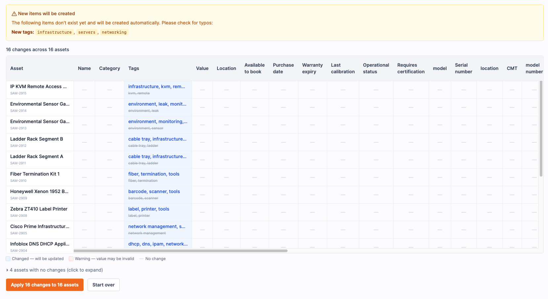Viewport: 548px width, 299px height.
Task: Apply 16 changes to 16 assets
Action: coord(45,285)
